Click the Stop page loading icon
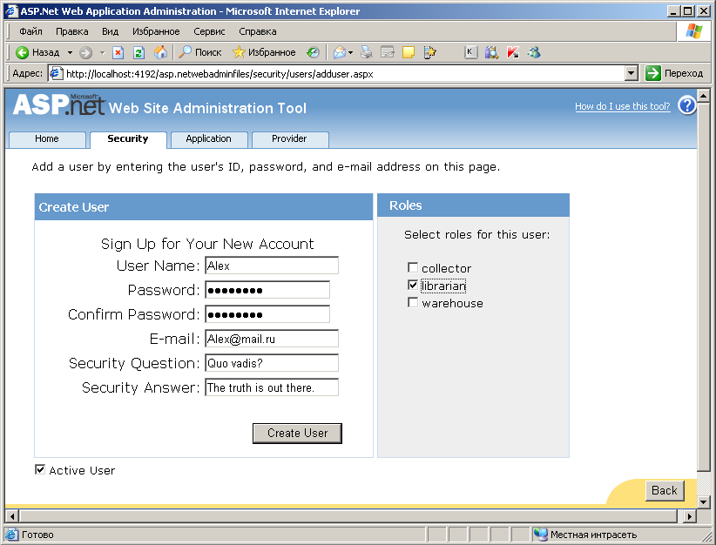 click(x=118, y=52)
